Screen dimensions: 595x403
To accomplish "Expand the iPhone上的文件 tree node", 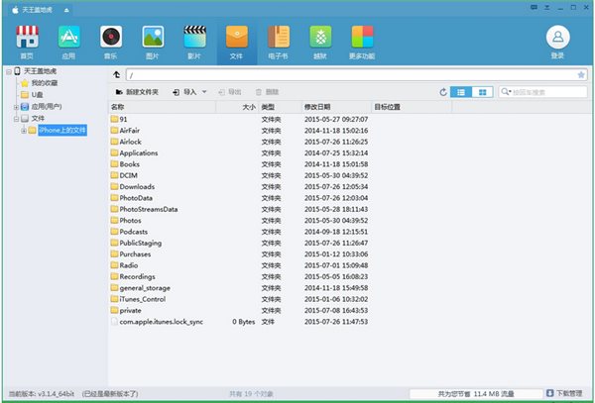I will [x=22, y=130].
